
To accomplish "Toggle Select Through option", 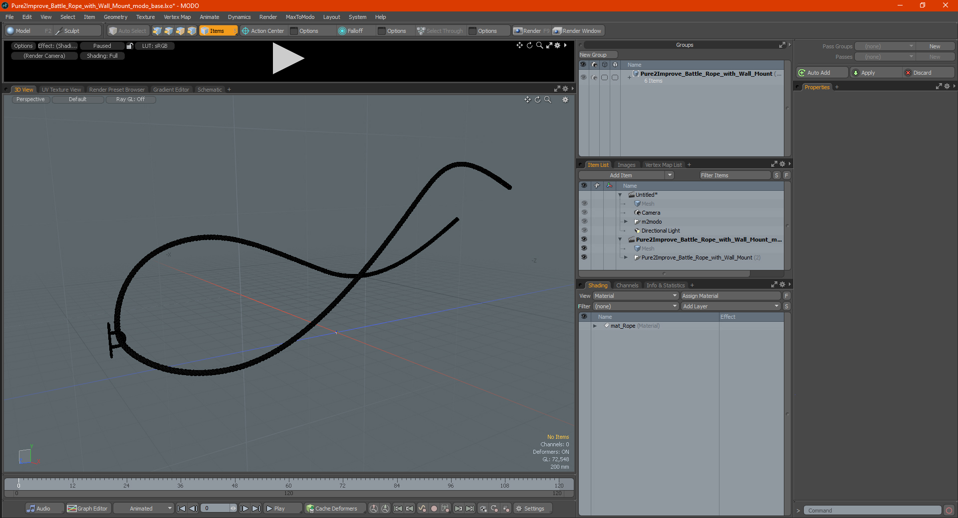I will coord(440,31).
